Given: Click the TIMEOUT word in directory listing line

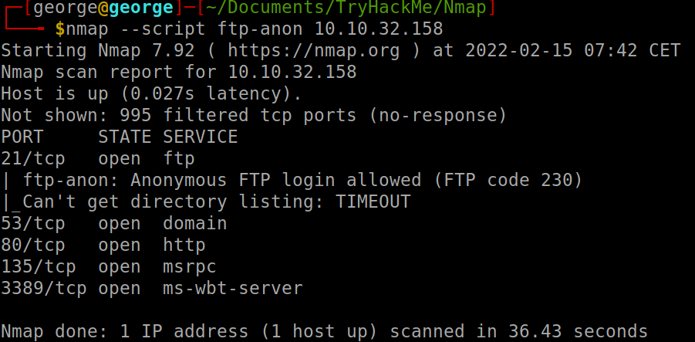Looking at the screenshot, I should [x=373, y=202].
